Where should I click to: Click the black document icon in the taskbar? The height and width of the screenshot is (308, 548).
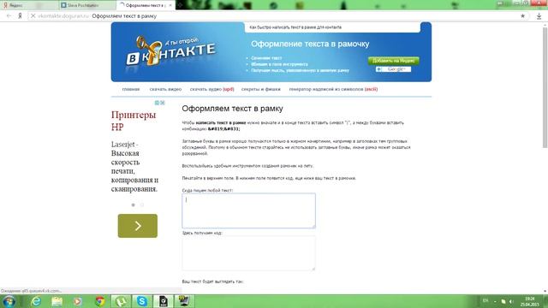[x=163, y=301]
